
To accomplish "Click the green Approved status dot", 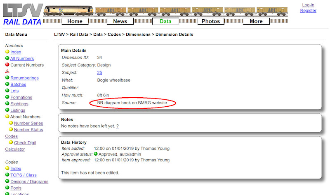I will click(96, 154).
